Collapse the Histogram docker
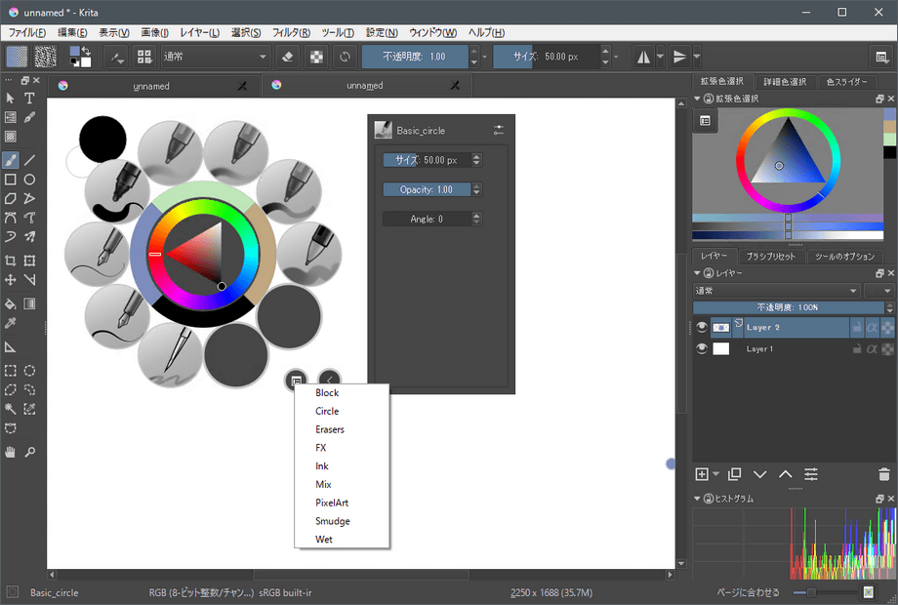The height and width of the screenshot is (605, 898). (x=697, y=499)
